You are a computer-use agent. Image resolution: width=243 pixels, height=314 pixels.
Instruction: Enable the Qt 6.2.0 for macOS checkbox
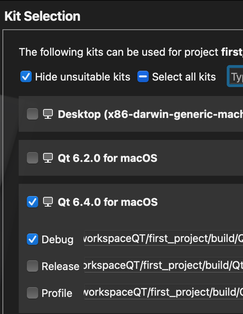pos(33,158)
